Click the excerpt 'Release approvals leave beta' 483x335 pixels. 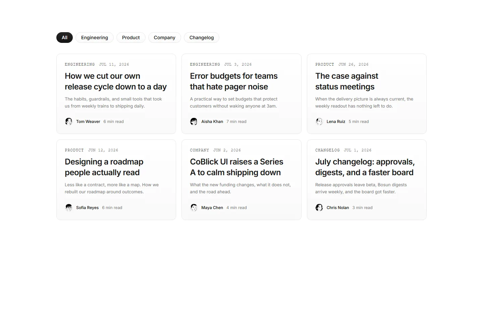coord(361,188)
